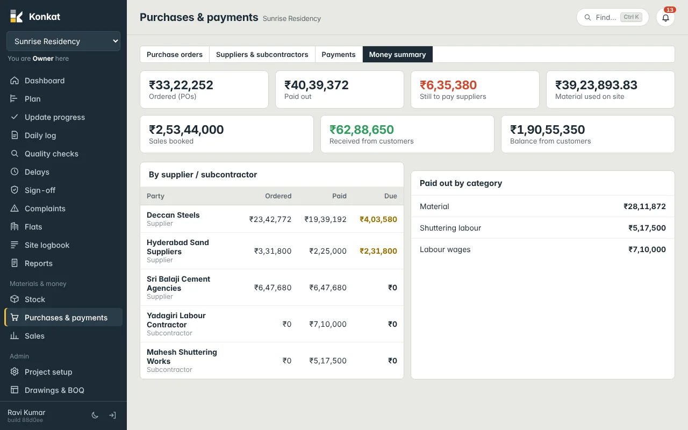Click the Flats building icon
The height and width of the screenshot is (430, 688).
coord(15,227)
